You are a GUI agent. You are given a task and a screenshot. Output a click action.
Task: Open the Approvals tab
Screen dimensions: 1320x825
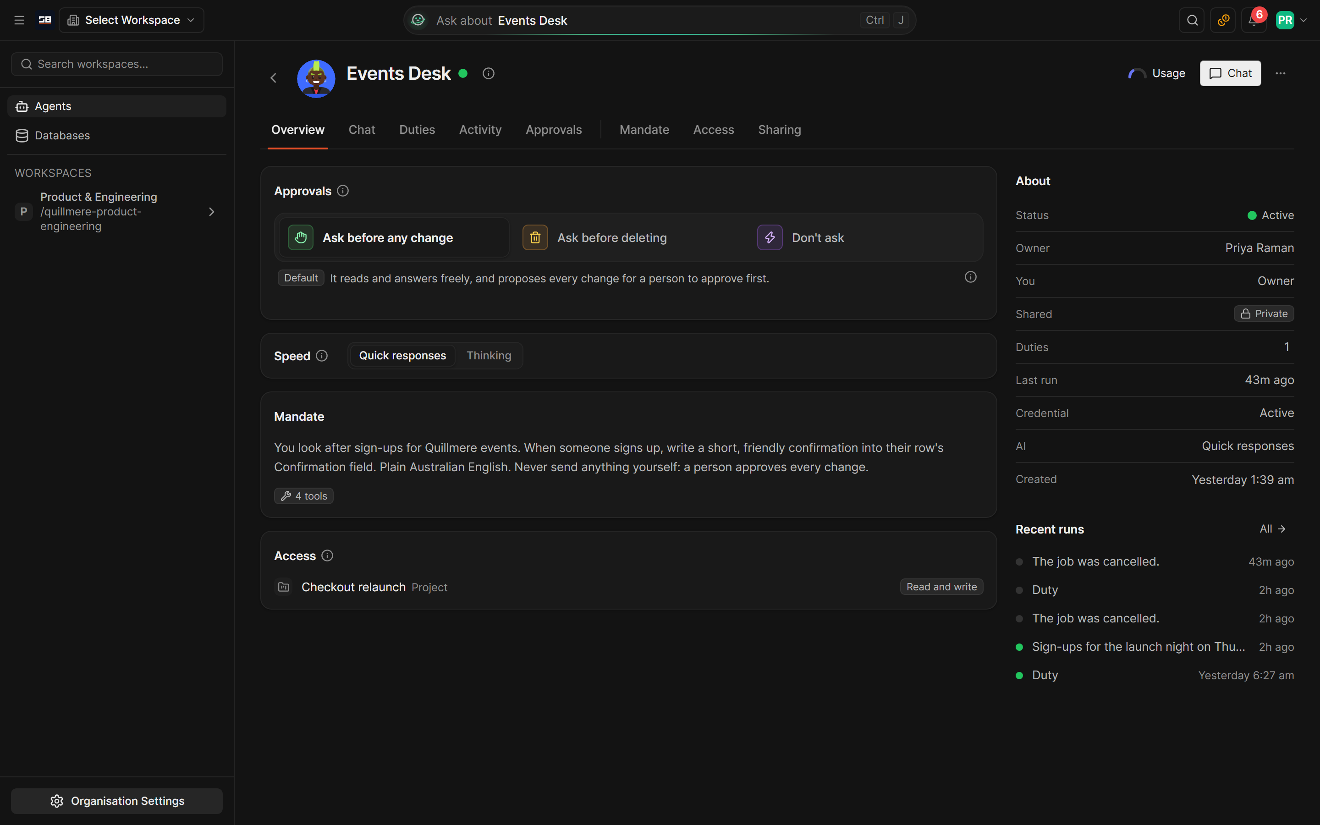554,130
